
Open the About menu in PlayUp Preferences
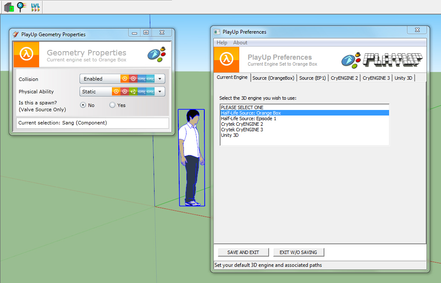click(240, 43)
